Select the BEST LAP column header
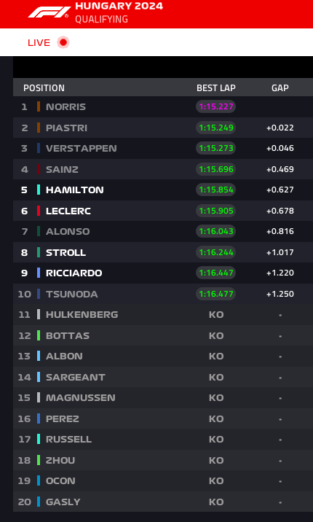The width and height of the screenshot is (313, 522). coord(216,88)
